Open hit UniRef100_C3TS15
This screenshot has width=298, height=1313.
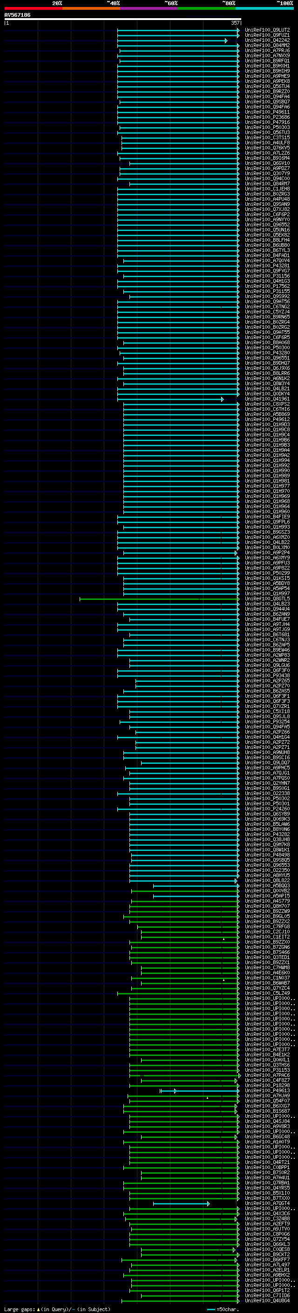(267, 137)
